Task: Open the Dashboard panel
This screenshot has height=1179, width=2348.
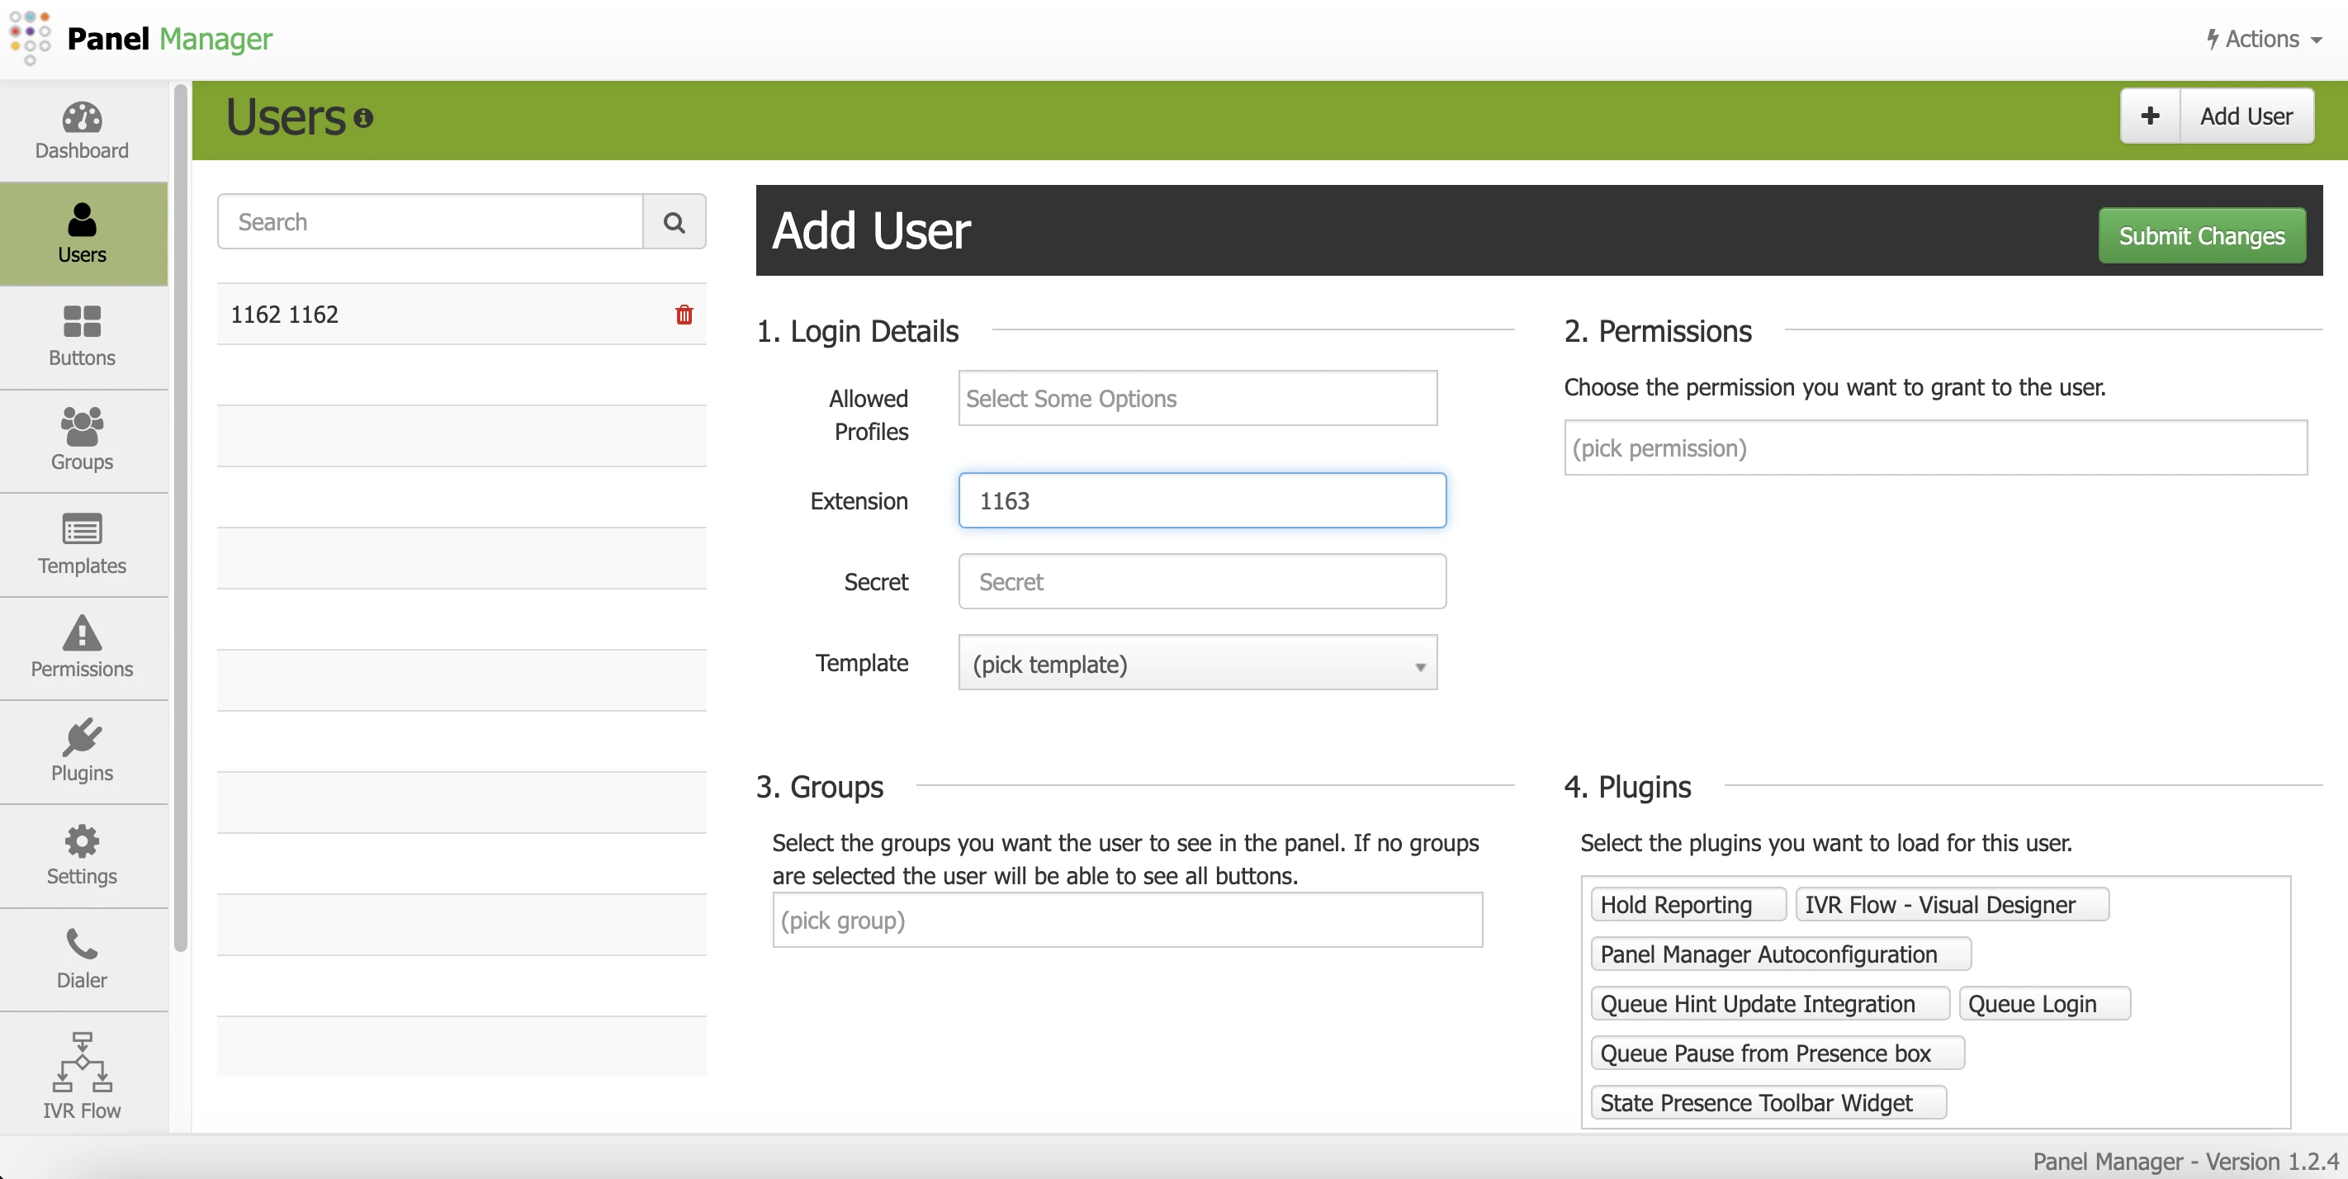Action: 81,130
